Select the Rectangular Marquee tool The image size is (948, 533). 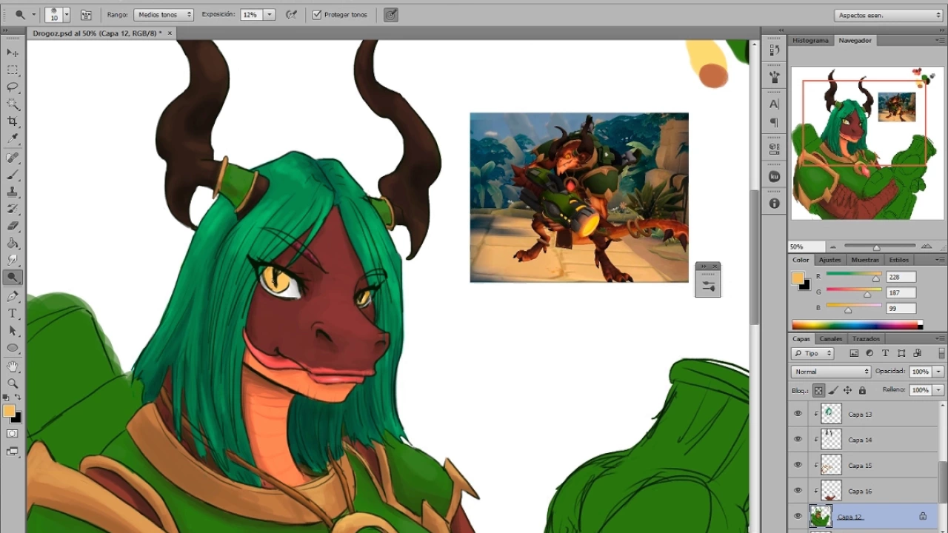pos(13,70)
